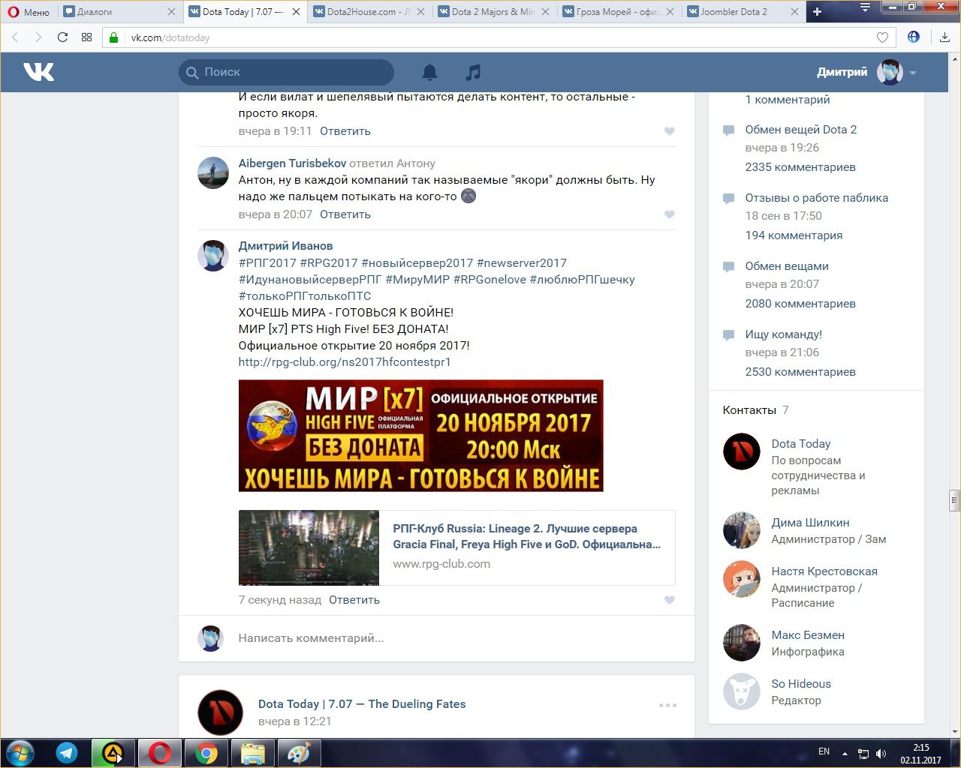Open the МИР x7 High Five banner image
Image resolution: width=961 pixels, height=768 pixels.
[x=421, y=436]
